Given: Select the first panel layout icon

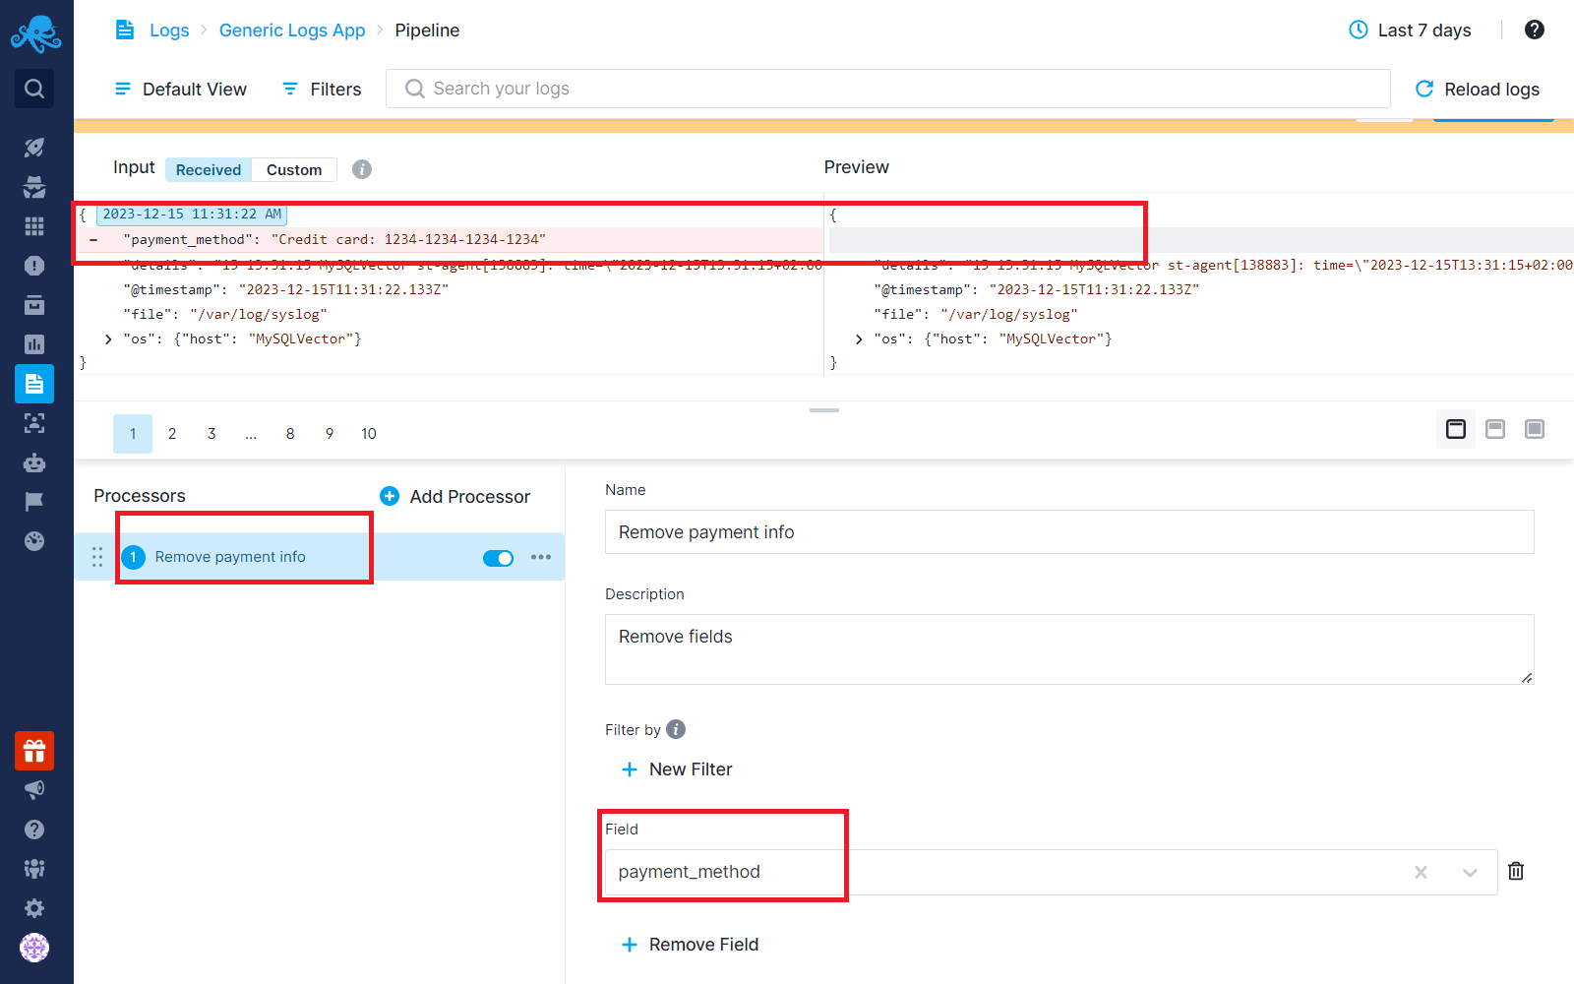Looking at the screenshot, I should tap(1456, 429).
